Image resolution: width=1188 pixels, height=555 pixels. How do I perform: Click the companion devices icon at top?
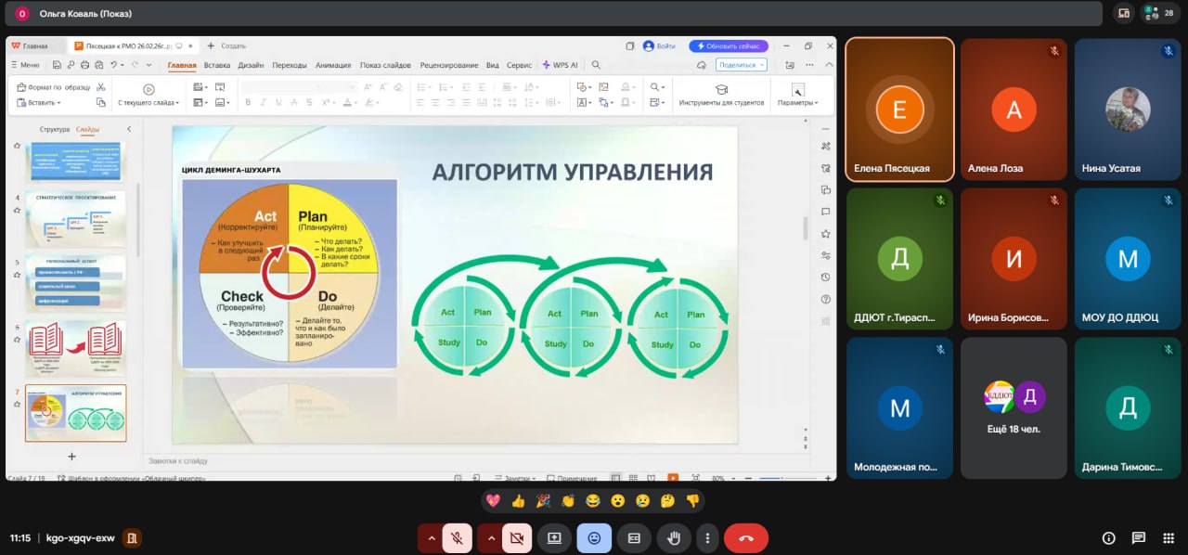pyautogui.click(x=1124, y=13)
